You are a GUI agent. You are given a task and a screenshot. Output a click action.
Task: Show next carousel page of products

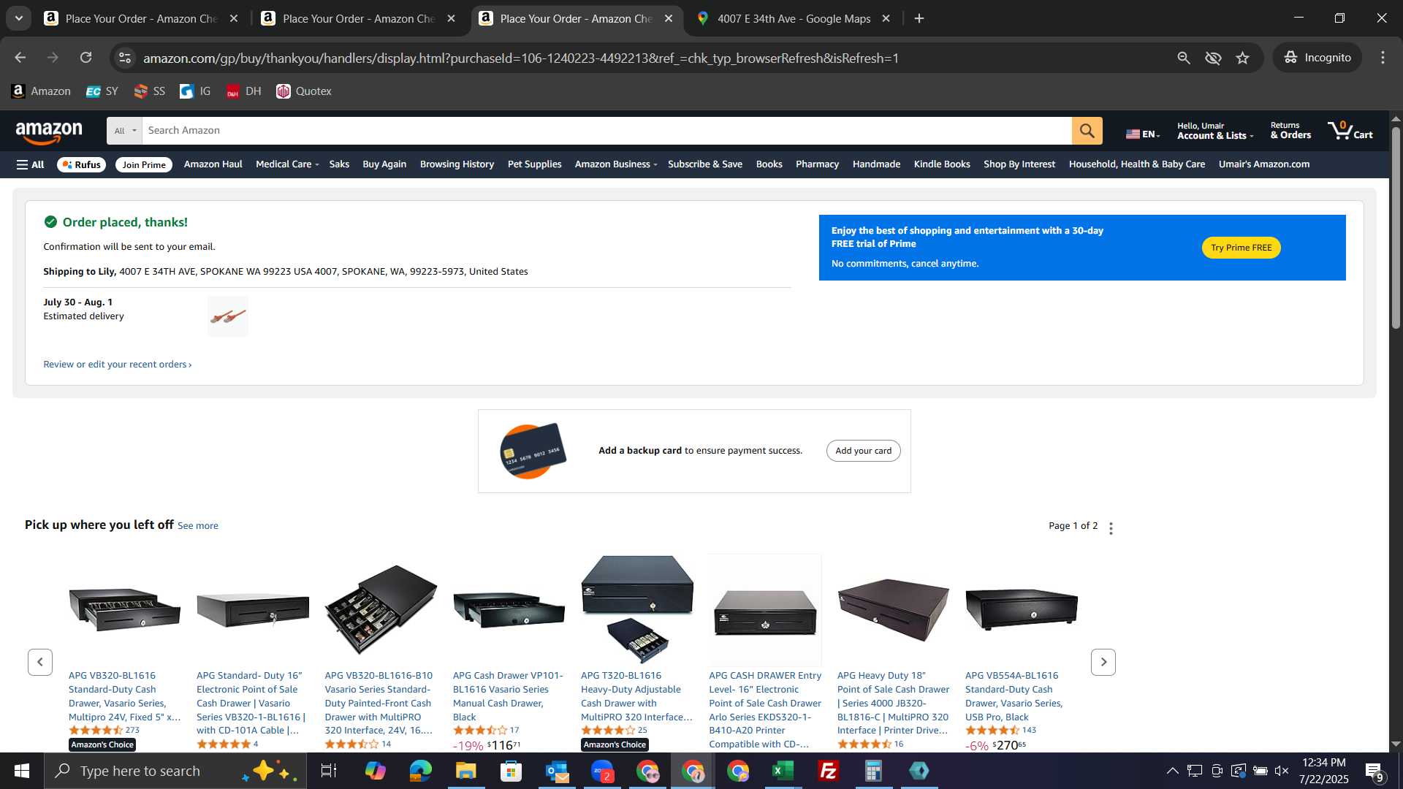pyautogui.click(x=1103, y=663)
